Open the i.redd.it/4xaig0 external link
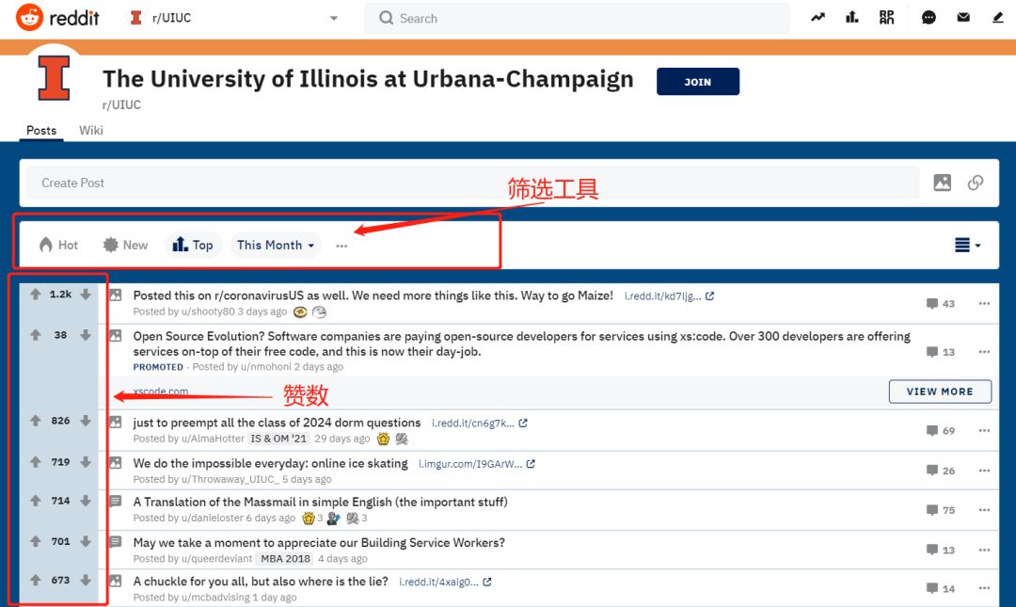 445,583
